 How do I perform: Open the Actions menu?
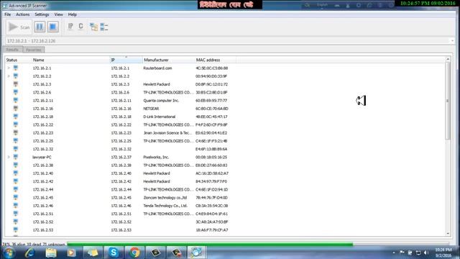22,14
